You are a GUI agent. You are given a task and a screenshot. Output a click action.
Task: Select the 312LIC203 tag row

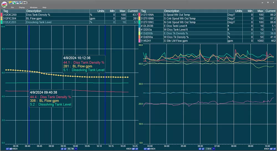[x=70, y=22]
